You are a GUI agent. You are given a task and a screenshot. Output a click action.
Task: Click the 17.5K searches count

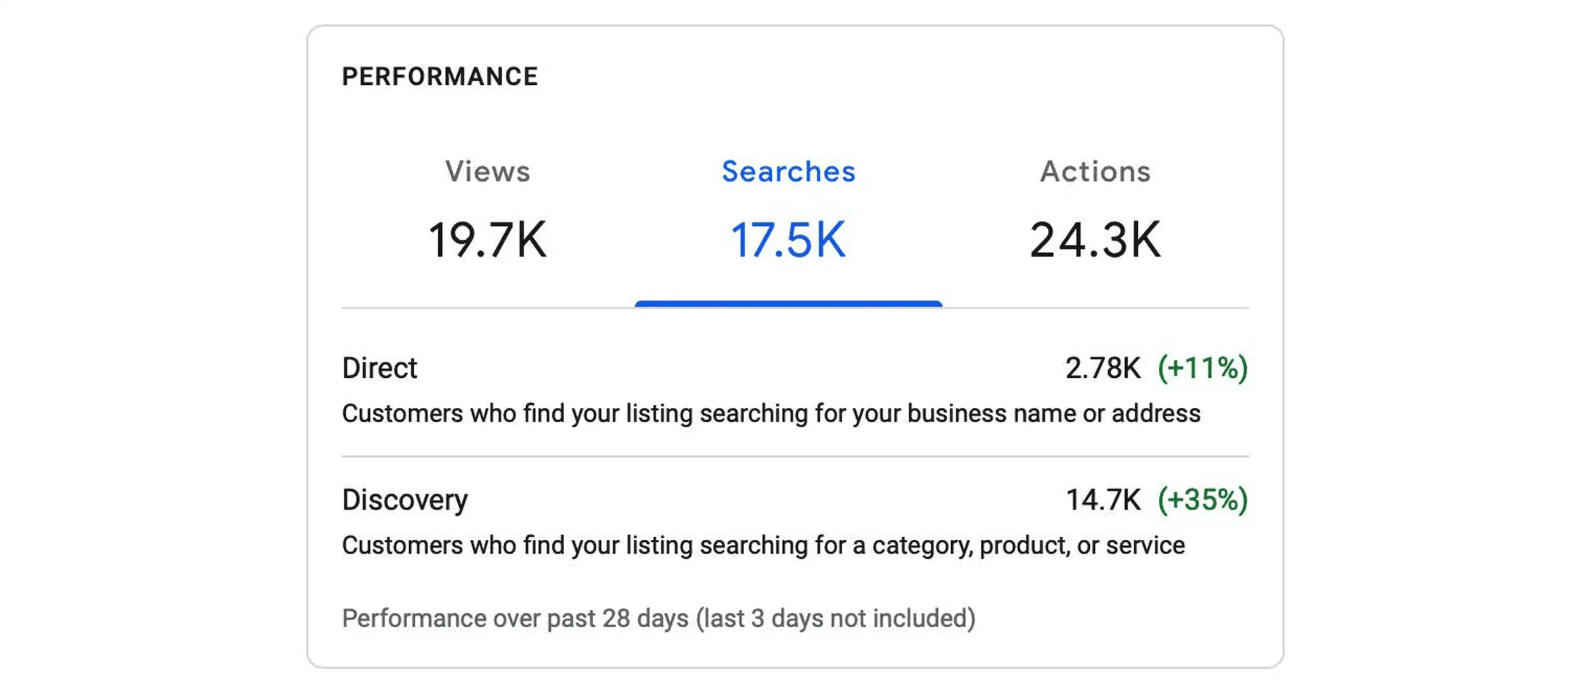pos(788,240)
